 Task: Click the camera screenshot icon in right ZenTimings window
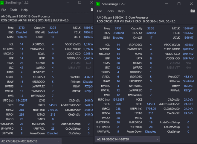click(193, 11)
